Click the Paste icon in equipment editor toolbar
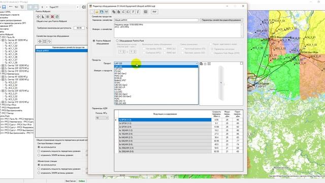Screen dimensions: 325x183 [x=118, y=12]
